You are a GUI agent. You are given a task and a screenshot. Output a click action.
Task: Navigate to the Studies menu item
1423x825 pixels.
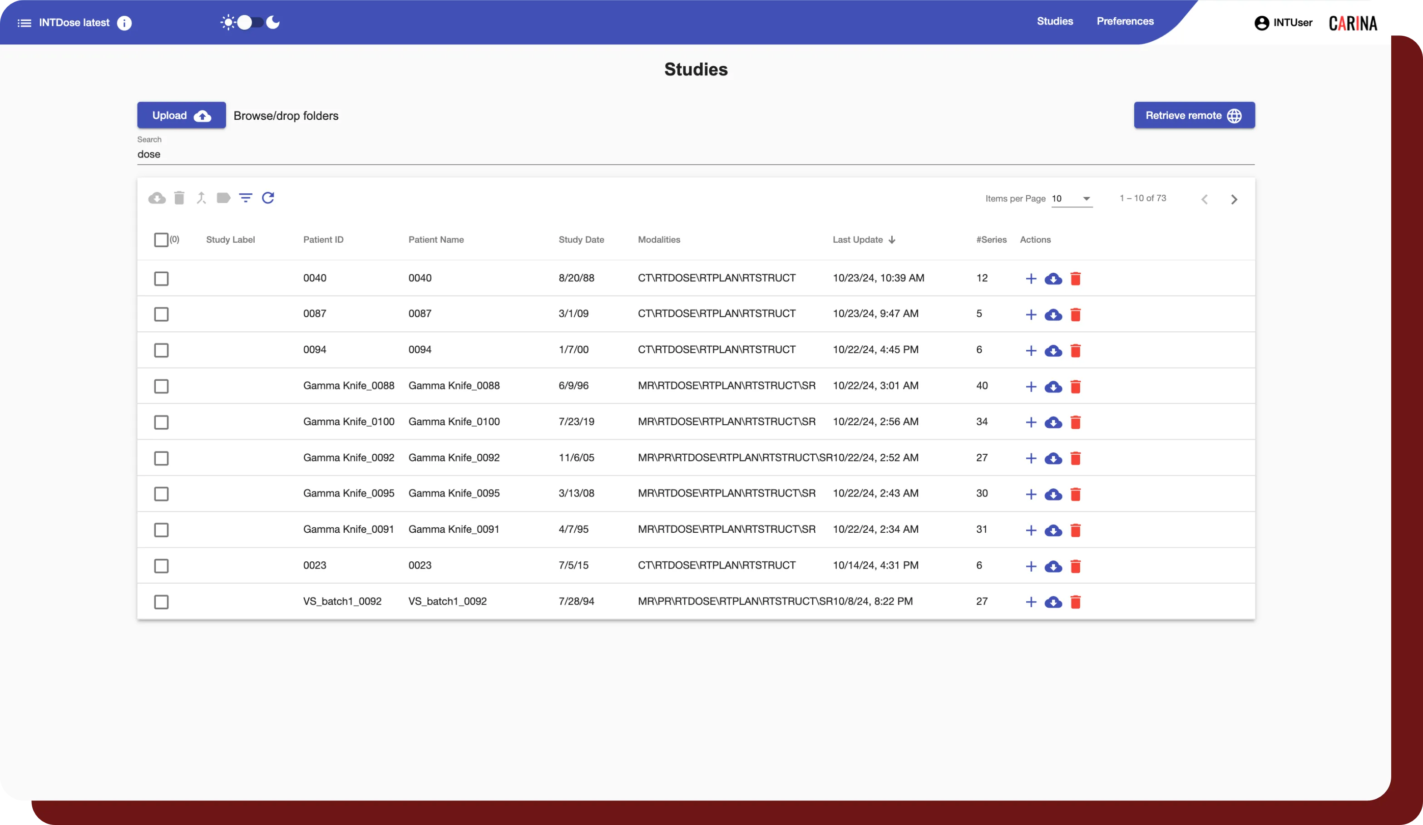pyautogui.click(x=1055, y=21)
